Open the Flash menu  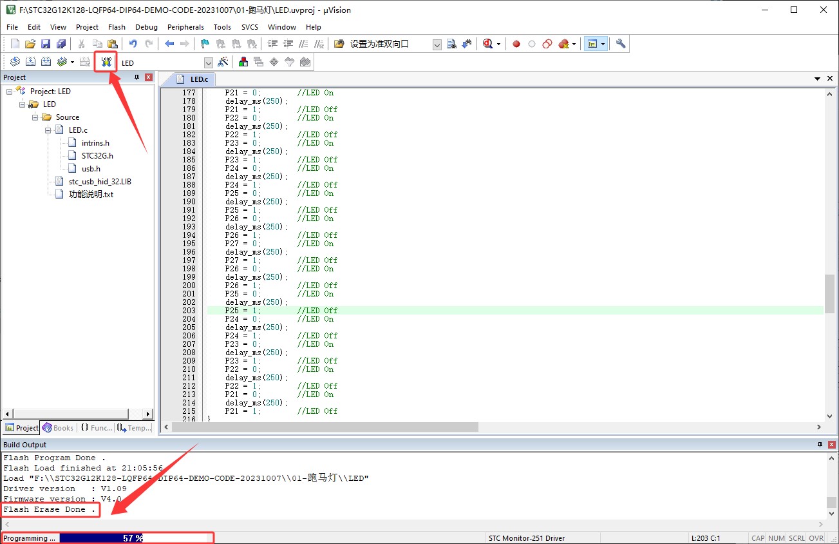[117, 27]
